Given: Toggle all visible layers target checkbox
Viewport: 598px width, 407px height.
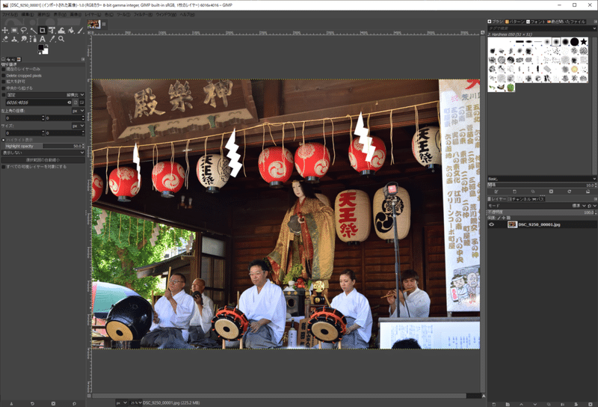Looking at the screenshot, I should click(4, 167).
